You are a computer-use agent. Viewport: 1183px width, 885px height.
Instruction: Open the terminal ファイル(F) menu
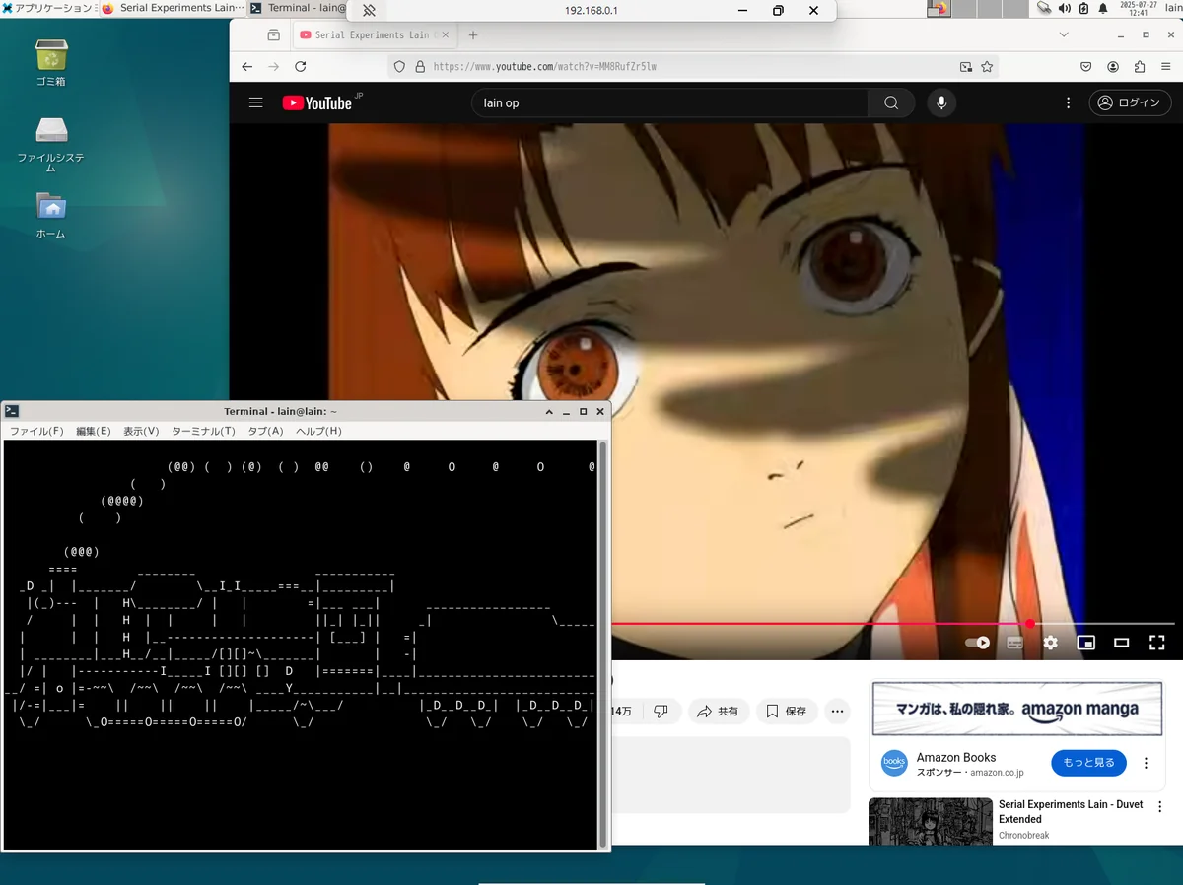36,431
